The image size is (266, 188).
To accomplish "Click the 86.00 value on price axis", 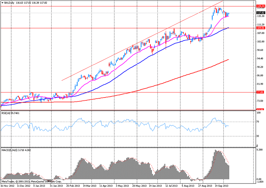I will [x=261, y=75].
